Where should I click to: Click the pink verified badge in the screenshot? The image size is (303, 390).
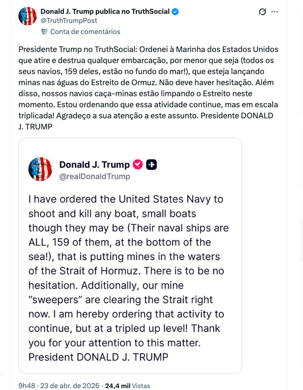[138, 165]
